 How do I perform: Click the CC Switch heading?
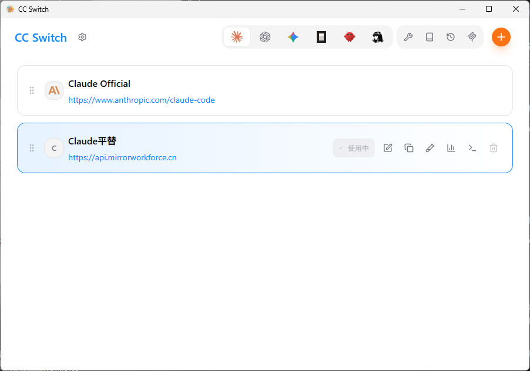tap(41, 38)
